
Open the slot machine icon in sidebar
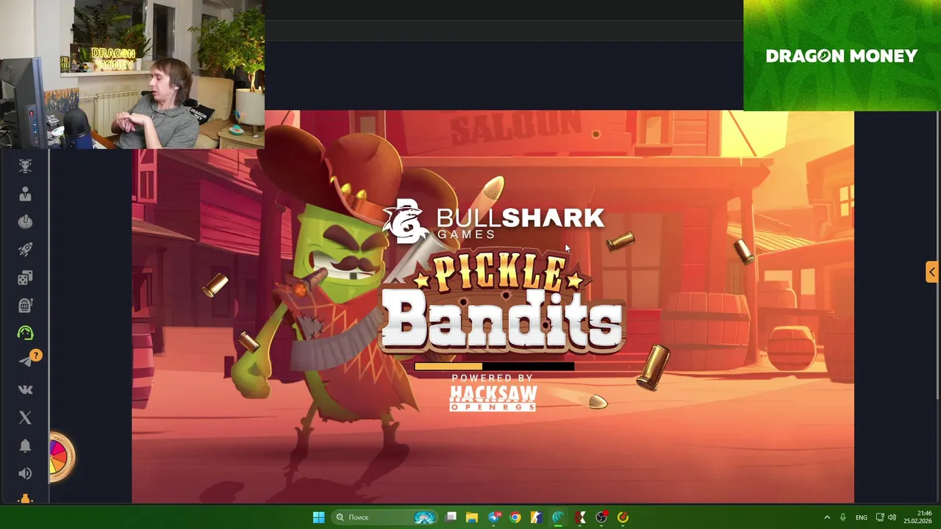[25, 306]
